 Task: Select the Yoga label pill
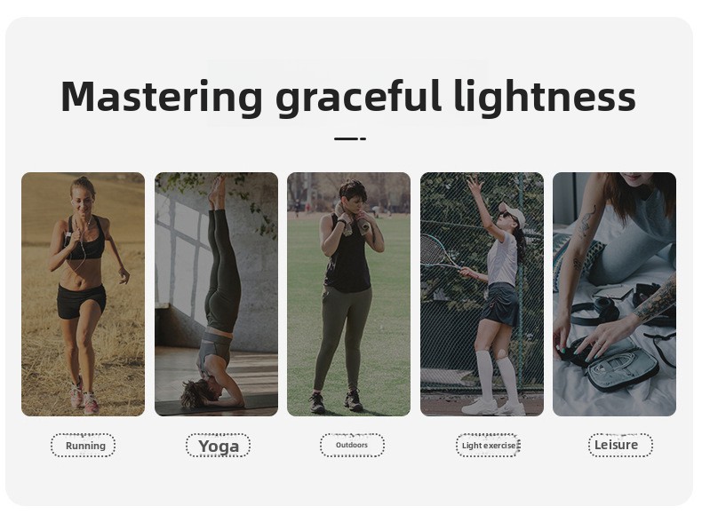[218, 446]
